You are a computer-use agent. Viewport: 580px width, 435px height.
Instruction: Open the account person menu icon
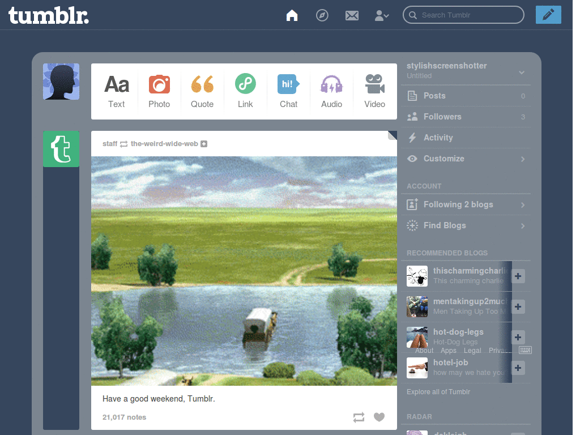(382, 15)
